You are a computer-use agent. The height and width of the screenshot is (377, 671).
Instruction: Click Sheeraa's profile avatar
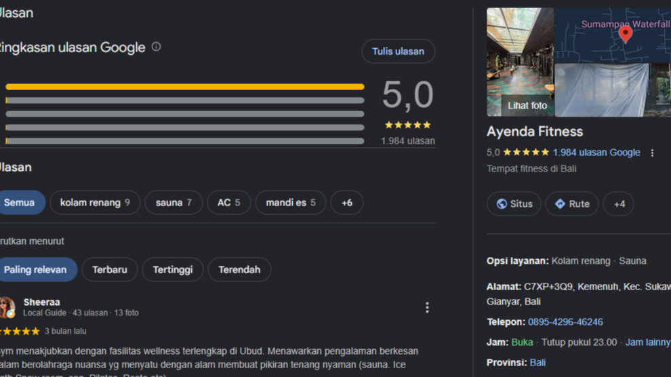(7, 307)
